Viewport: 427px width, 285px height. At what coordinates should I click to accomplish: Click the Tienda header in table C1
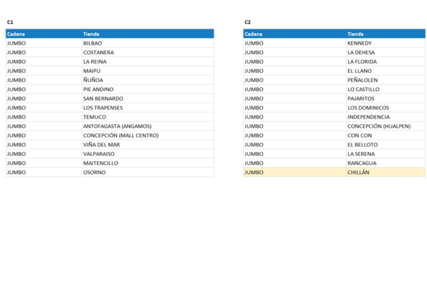(x=91, y=34)
